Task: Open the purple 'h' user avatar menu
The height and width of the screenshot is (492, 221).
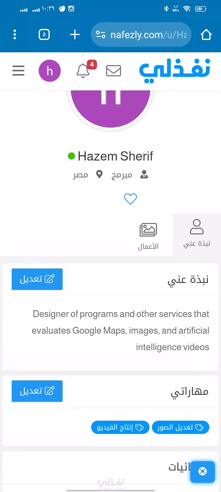Action: pos(50,71)
